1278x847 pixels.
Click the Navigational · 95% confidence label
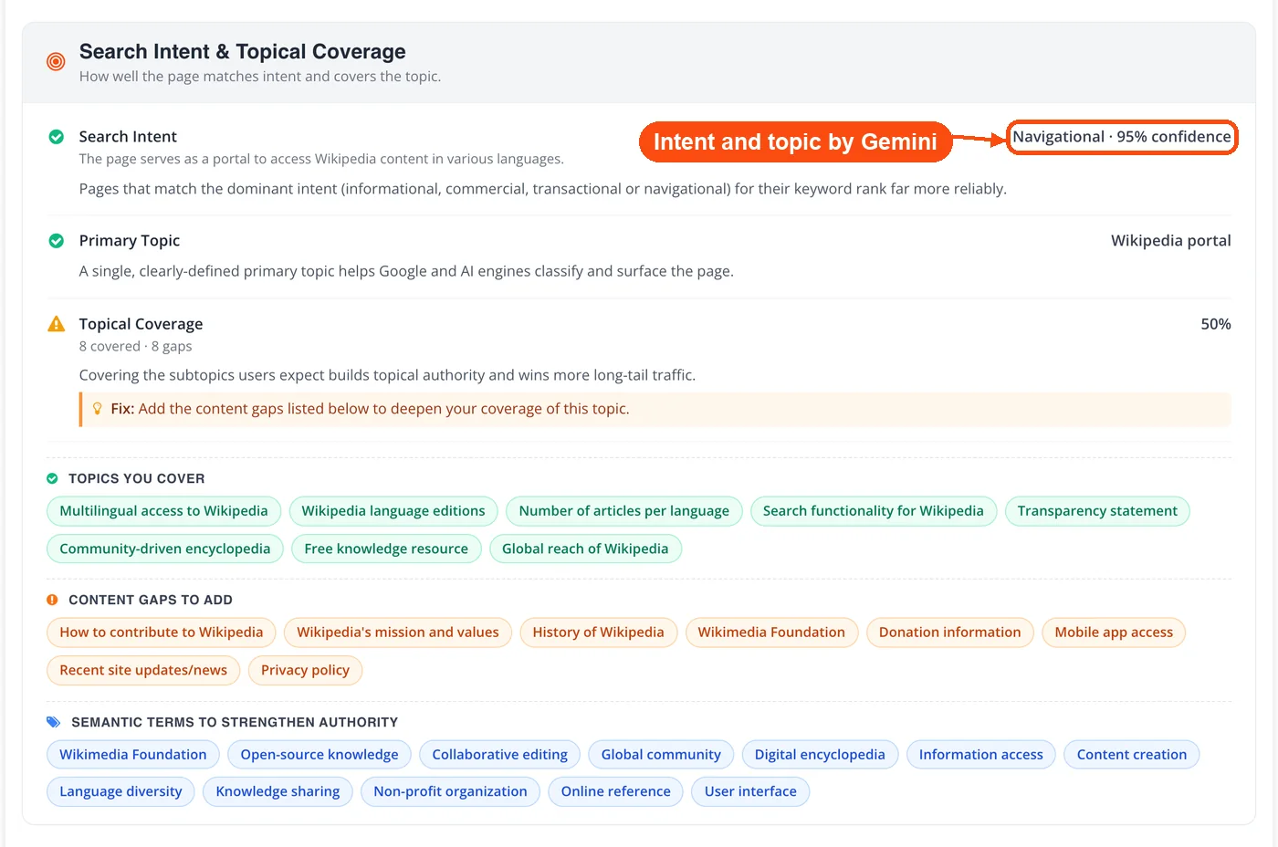[1122, 137]
